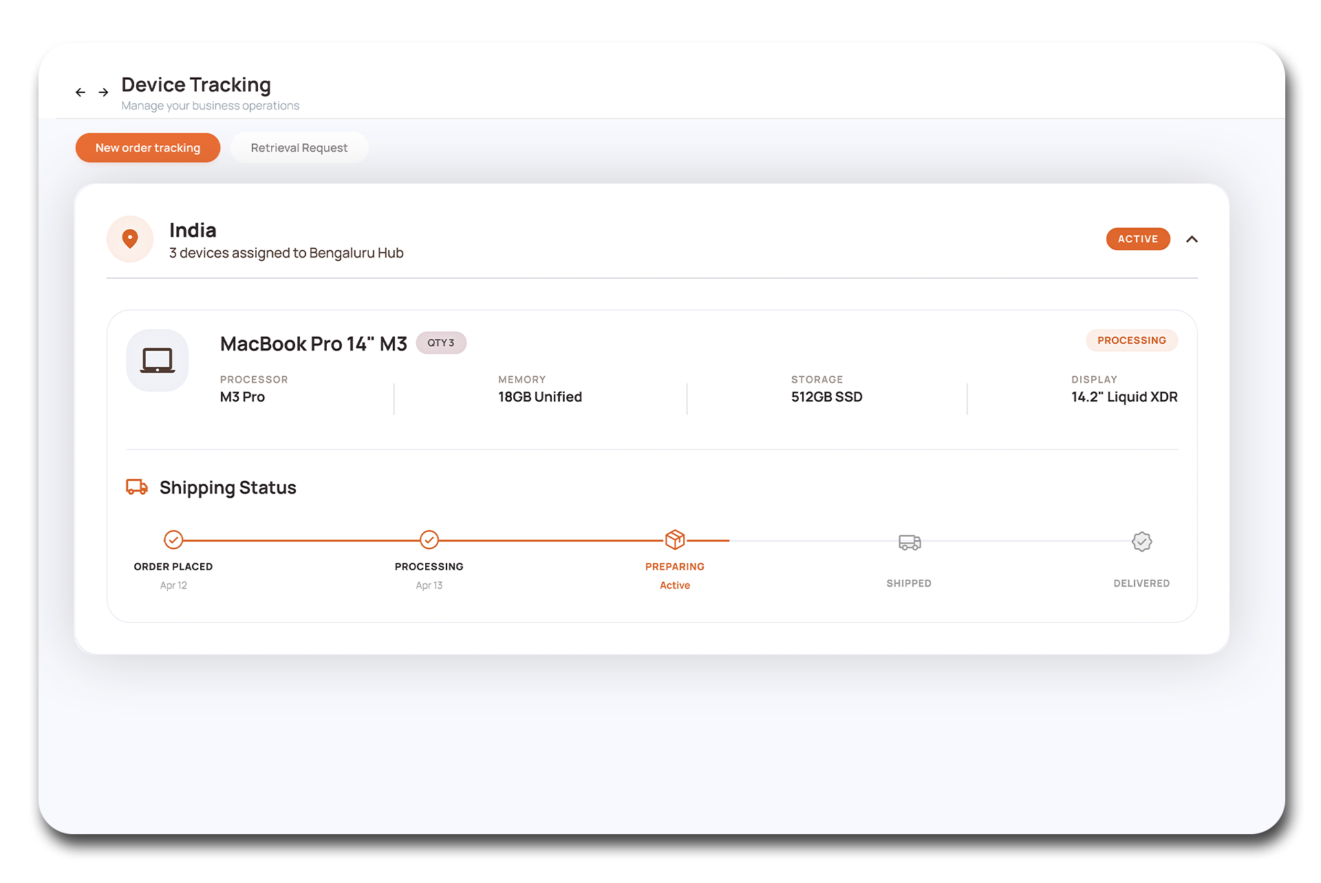Viewport: 1321px width, 883px height.
Task: Click the PROCESSING timeline step label
Action: pyautogui.click(x=429, y=567)
